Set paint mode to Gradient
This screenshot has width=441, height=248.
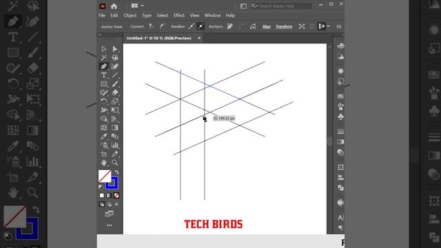(x=109, y=196)
